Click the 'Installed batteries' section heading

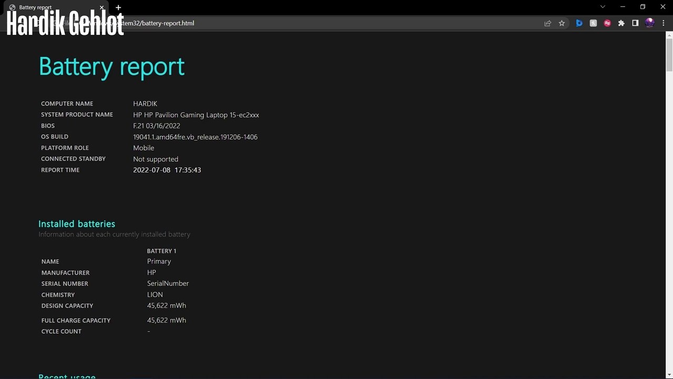click(77, 224)
